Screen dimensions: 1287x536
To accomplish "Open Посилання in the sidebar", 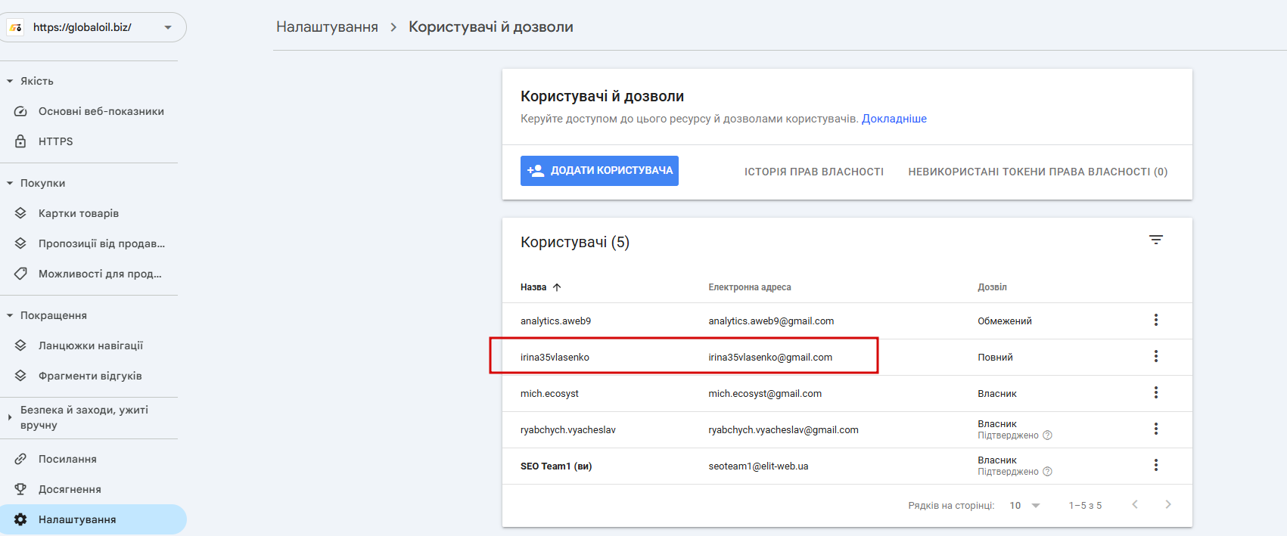I will point(67,459).
